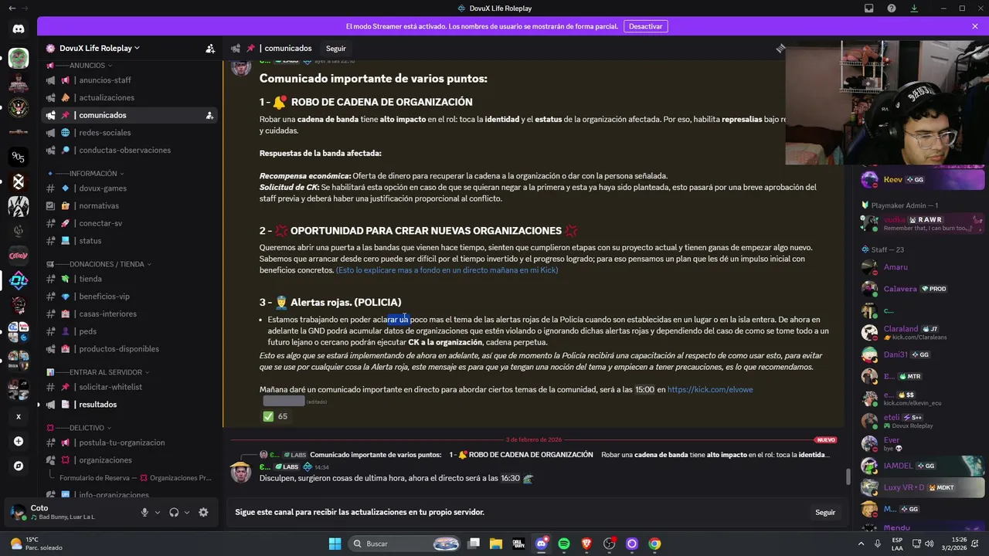This screenshot has width=989, height=556.
Task: Open microphone input options arrow
Action: point(158,512)
